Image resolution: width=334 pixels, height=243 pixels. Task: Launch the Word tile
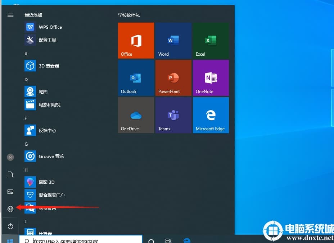(x=173, y=41)
